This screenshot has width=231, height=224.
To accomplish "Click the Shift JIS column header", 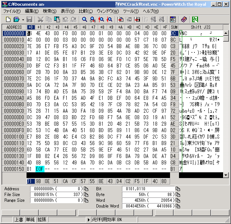I will coord(201,27).
